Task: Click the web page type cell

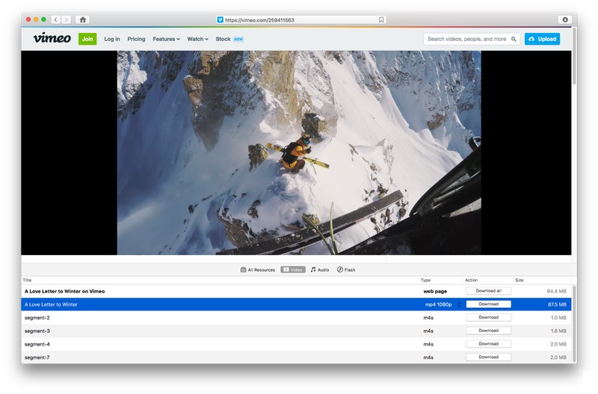Action: 435,291
